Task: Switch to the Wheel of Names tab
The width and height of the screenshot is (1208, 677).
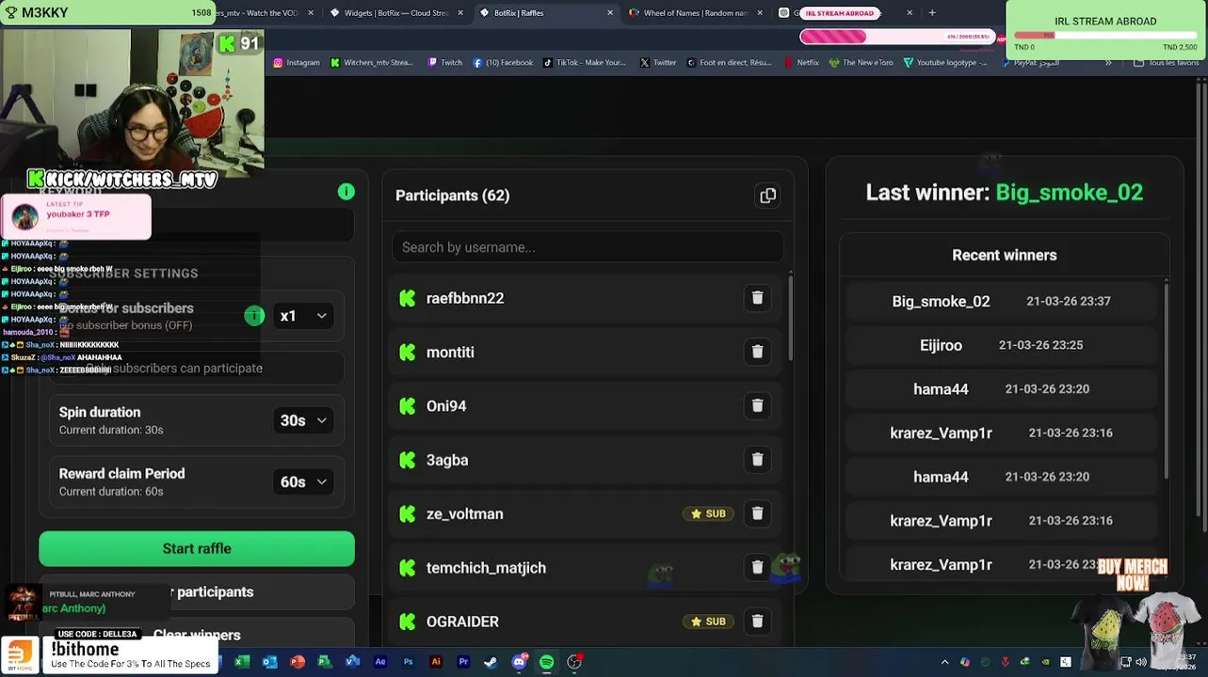Action: 695,13
